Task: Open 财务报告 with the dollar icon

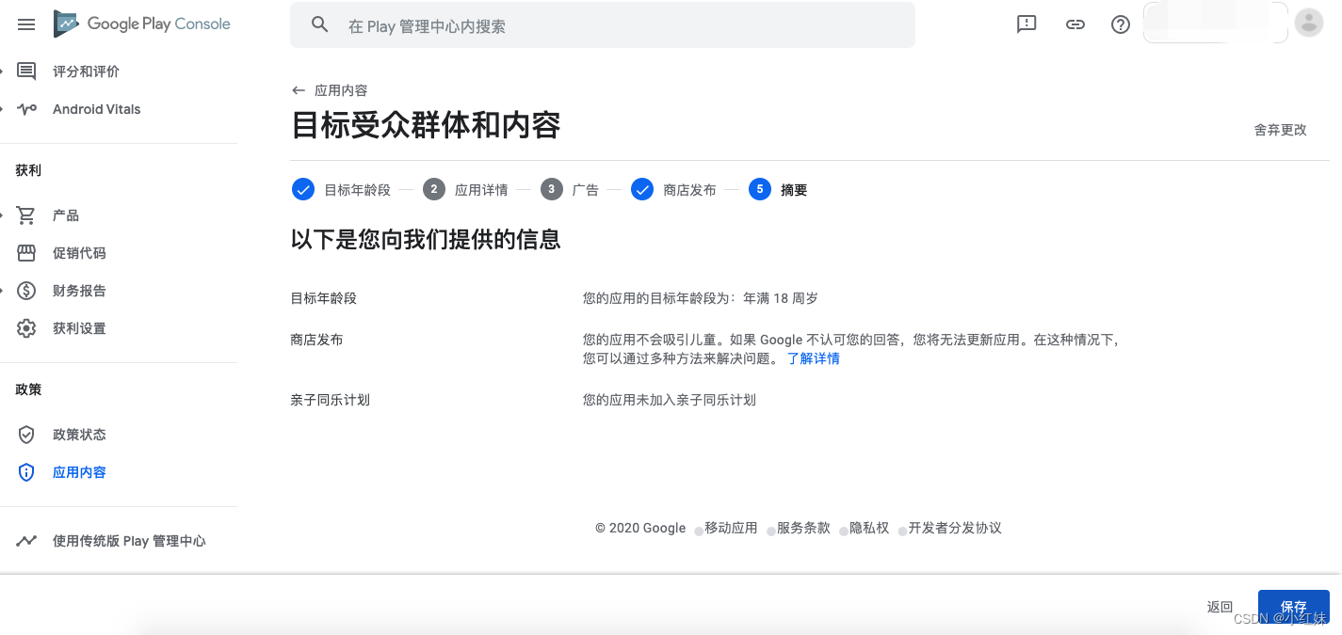Action: pos(79,290)
